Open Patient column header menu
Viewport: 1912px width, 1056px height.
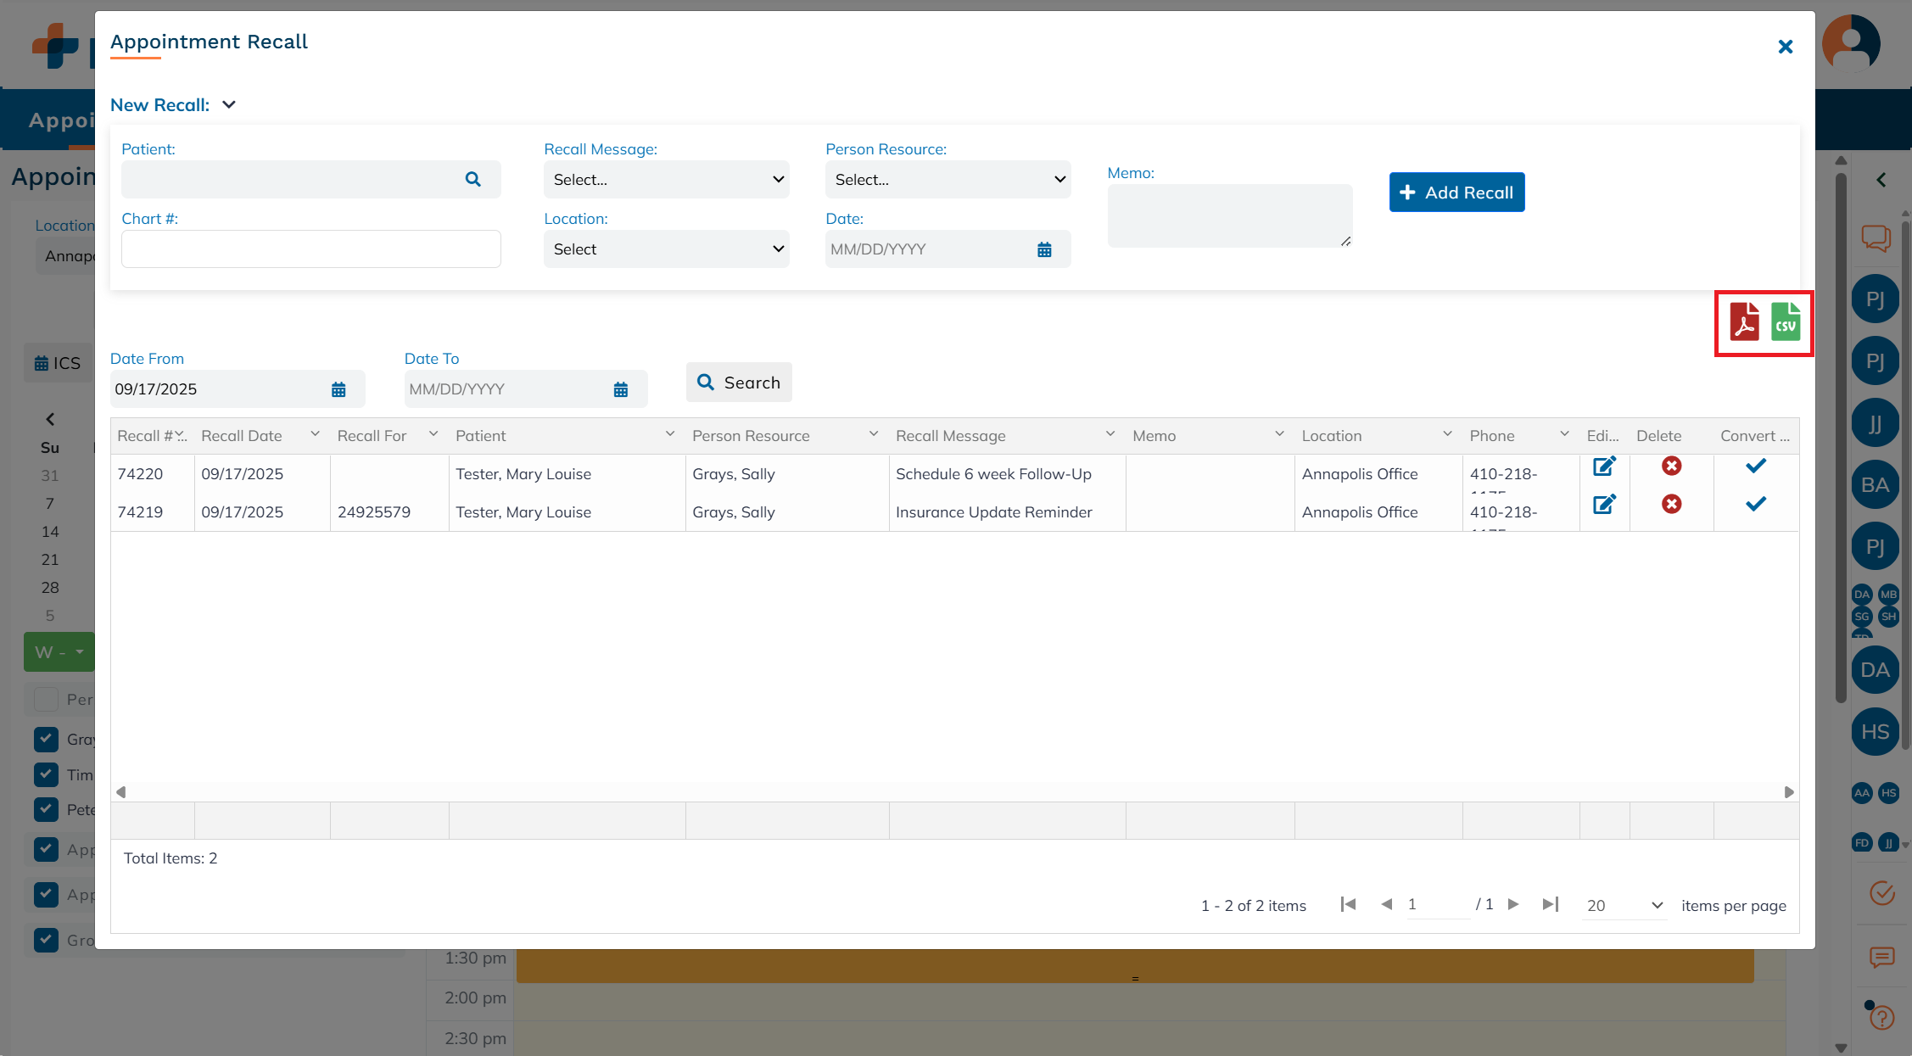pyautogui.click(x=670, y=434)
